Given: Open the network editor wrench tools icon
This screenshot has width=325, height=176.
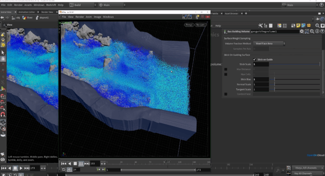Looking at the screenshot, I should (260, 26).
